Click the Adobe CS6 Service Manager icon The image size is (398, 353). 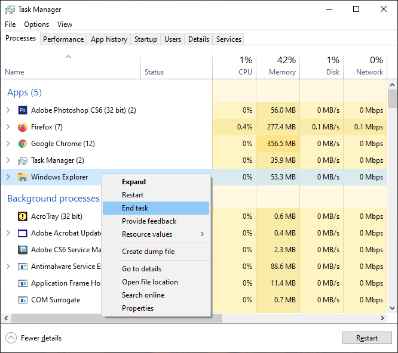23,250
